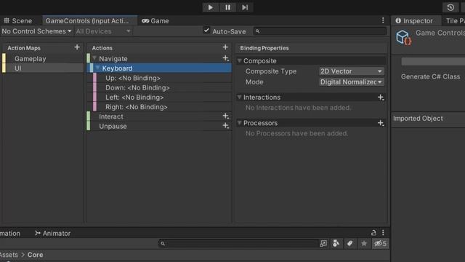Advance one frame with the step button

pyautogui.click(x=245, y=7)
